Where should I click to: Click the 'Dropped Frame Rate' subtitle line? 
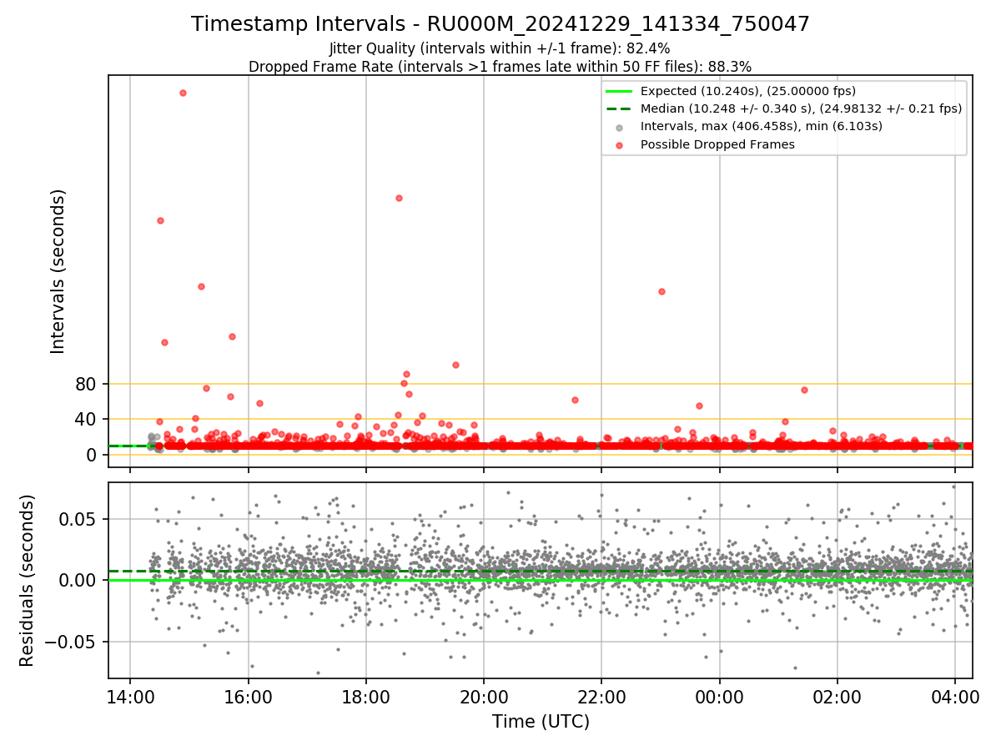[x=500, y=66]
